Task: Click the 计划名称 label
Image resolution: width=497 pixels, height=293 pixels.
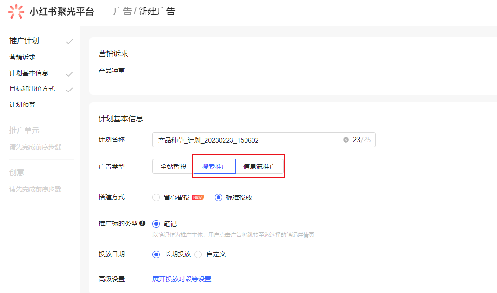Action: (112, 140)
